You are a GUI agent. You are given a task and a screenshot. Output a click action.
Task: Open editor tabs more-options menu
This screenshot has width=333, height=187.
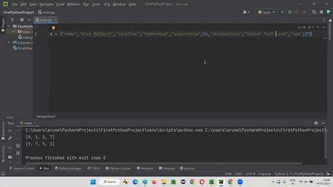pyautogui.click(x=324, y=20)
